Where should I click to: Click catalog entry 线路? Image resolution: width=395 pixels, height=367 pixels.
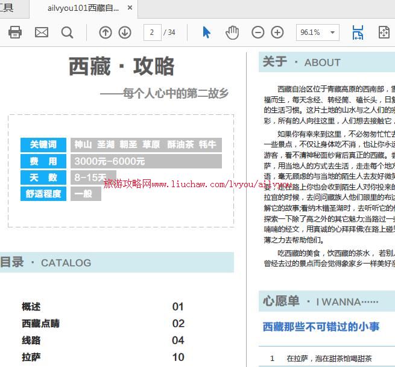pos(31,341)
